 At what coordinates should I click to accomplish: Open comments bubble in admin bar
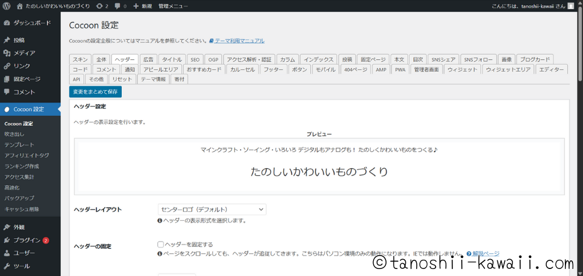118,6
